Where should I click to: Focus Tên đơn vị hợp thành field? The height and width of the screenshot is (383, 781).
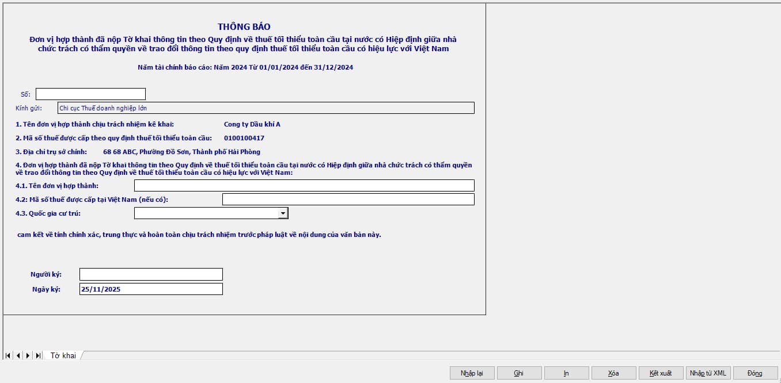pyautogui.click(x=304, y=185)
